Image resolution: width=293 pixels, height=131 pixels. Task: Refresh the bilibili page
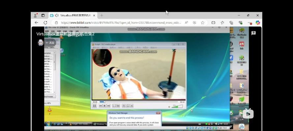45,23
